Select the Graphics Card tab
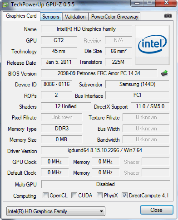The image size is (178, 220). [x=21, y=16]
